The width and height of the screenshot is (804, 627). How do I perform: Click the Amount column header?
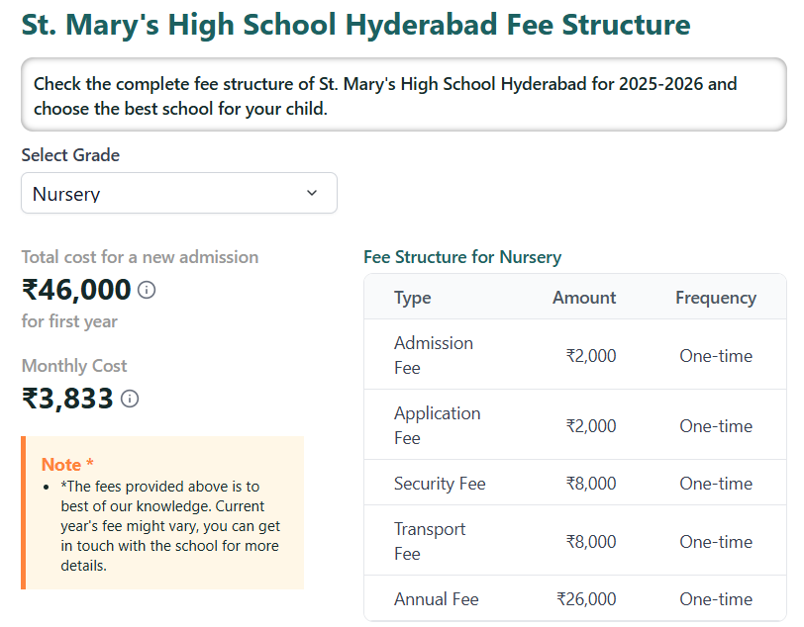583,298
